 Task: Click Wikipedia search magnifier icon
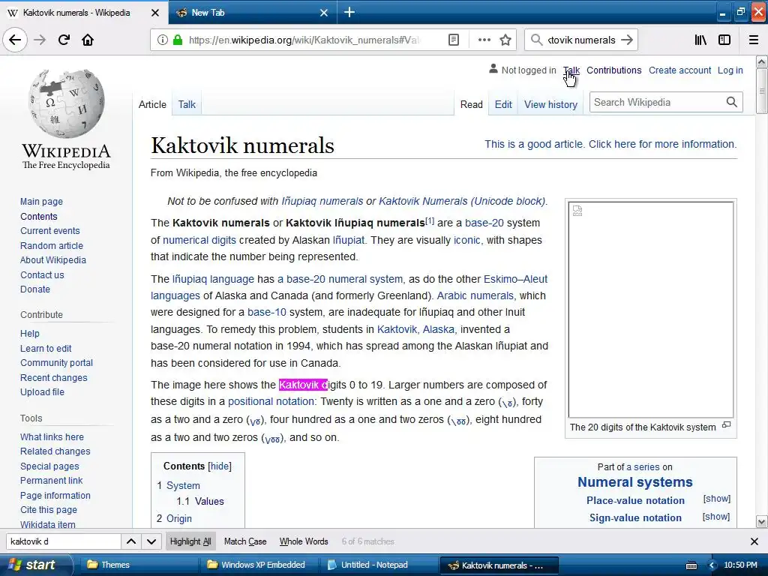pos(731,102)
